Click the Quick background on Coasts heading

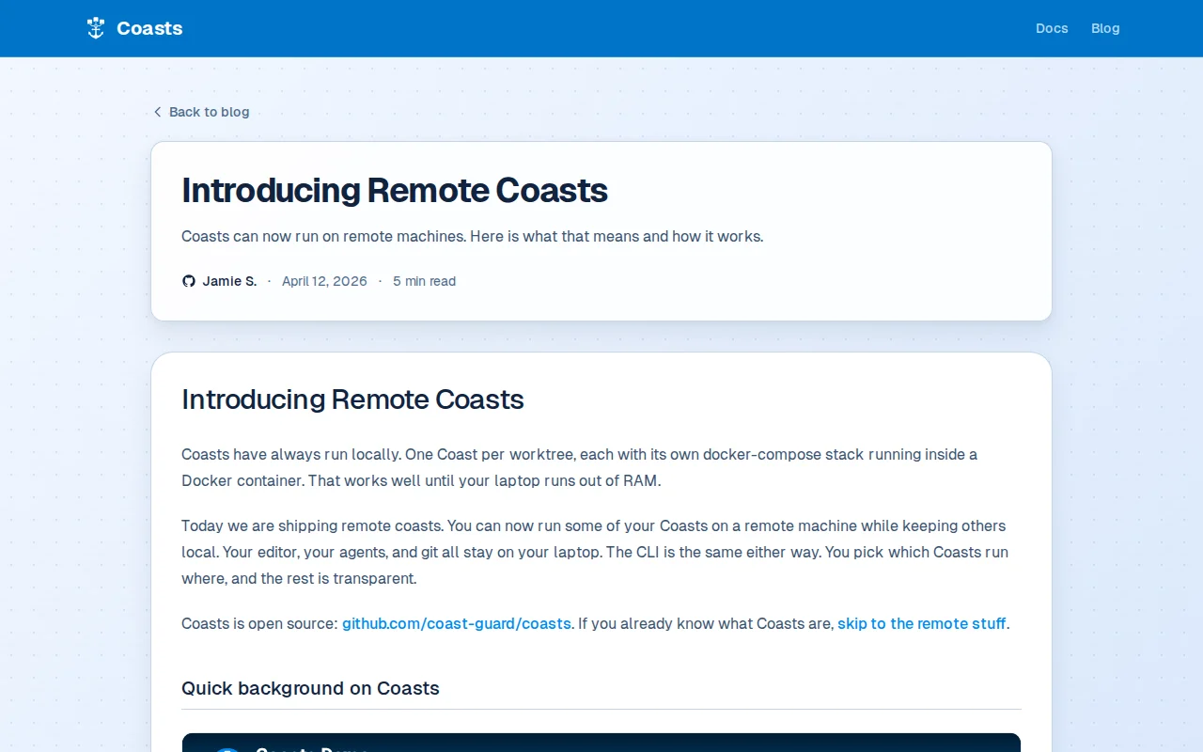point(310,688)
